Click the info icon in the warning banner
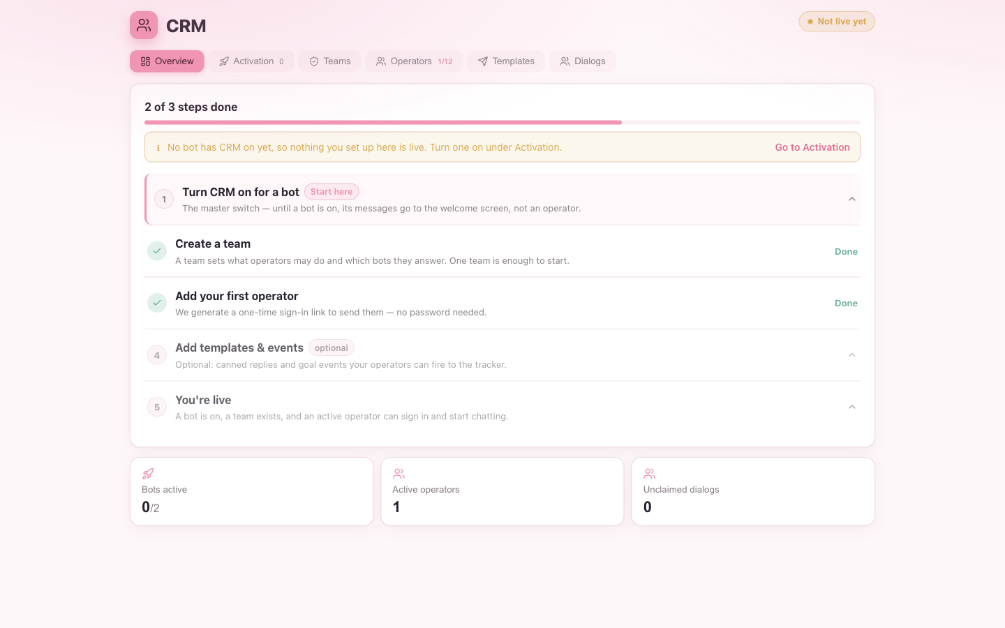 click(x=158, y=147)
